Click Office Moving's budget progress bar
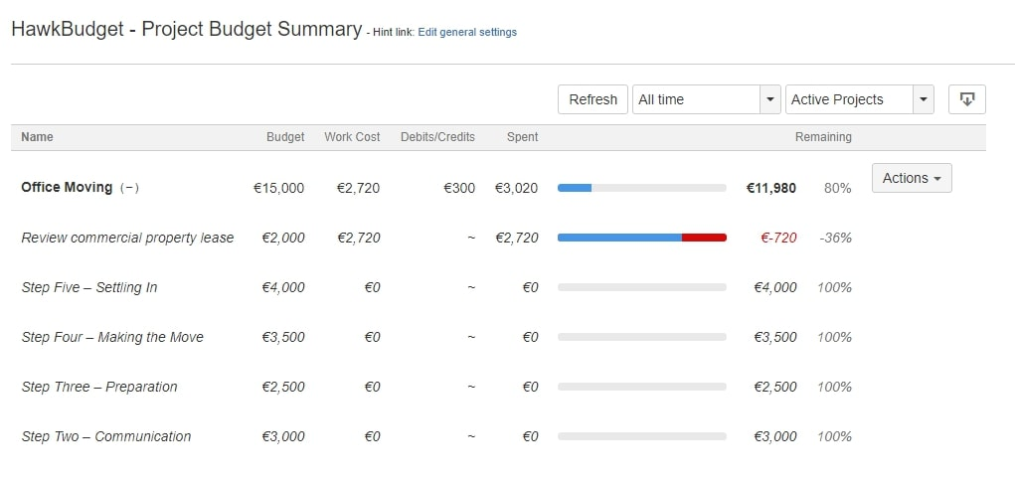Screen dimensions: 1015x484 tap(642, 188)
